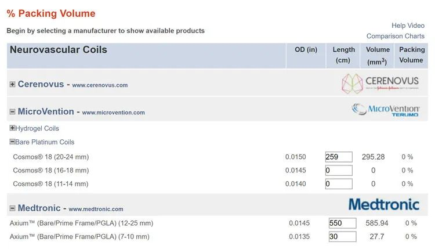Visit the www.medtronic.com link

point(96,209)
